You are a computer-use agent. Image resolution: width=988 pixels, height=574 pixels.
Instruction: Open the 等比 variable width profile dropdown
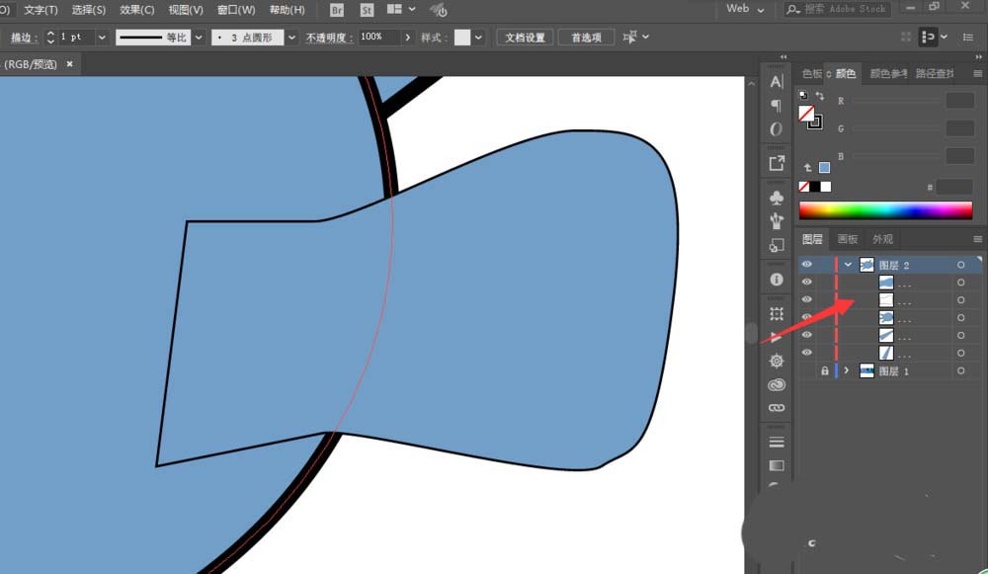(x=199, y=38)
